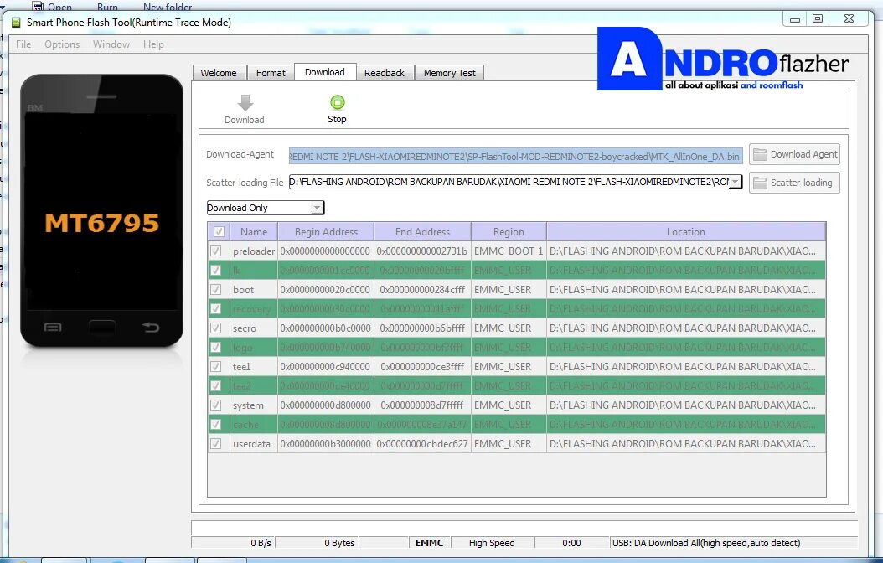Select the preloader region EMMC_BOOT_1 cell
The image size is (883, 563).
(509, 251)
